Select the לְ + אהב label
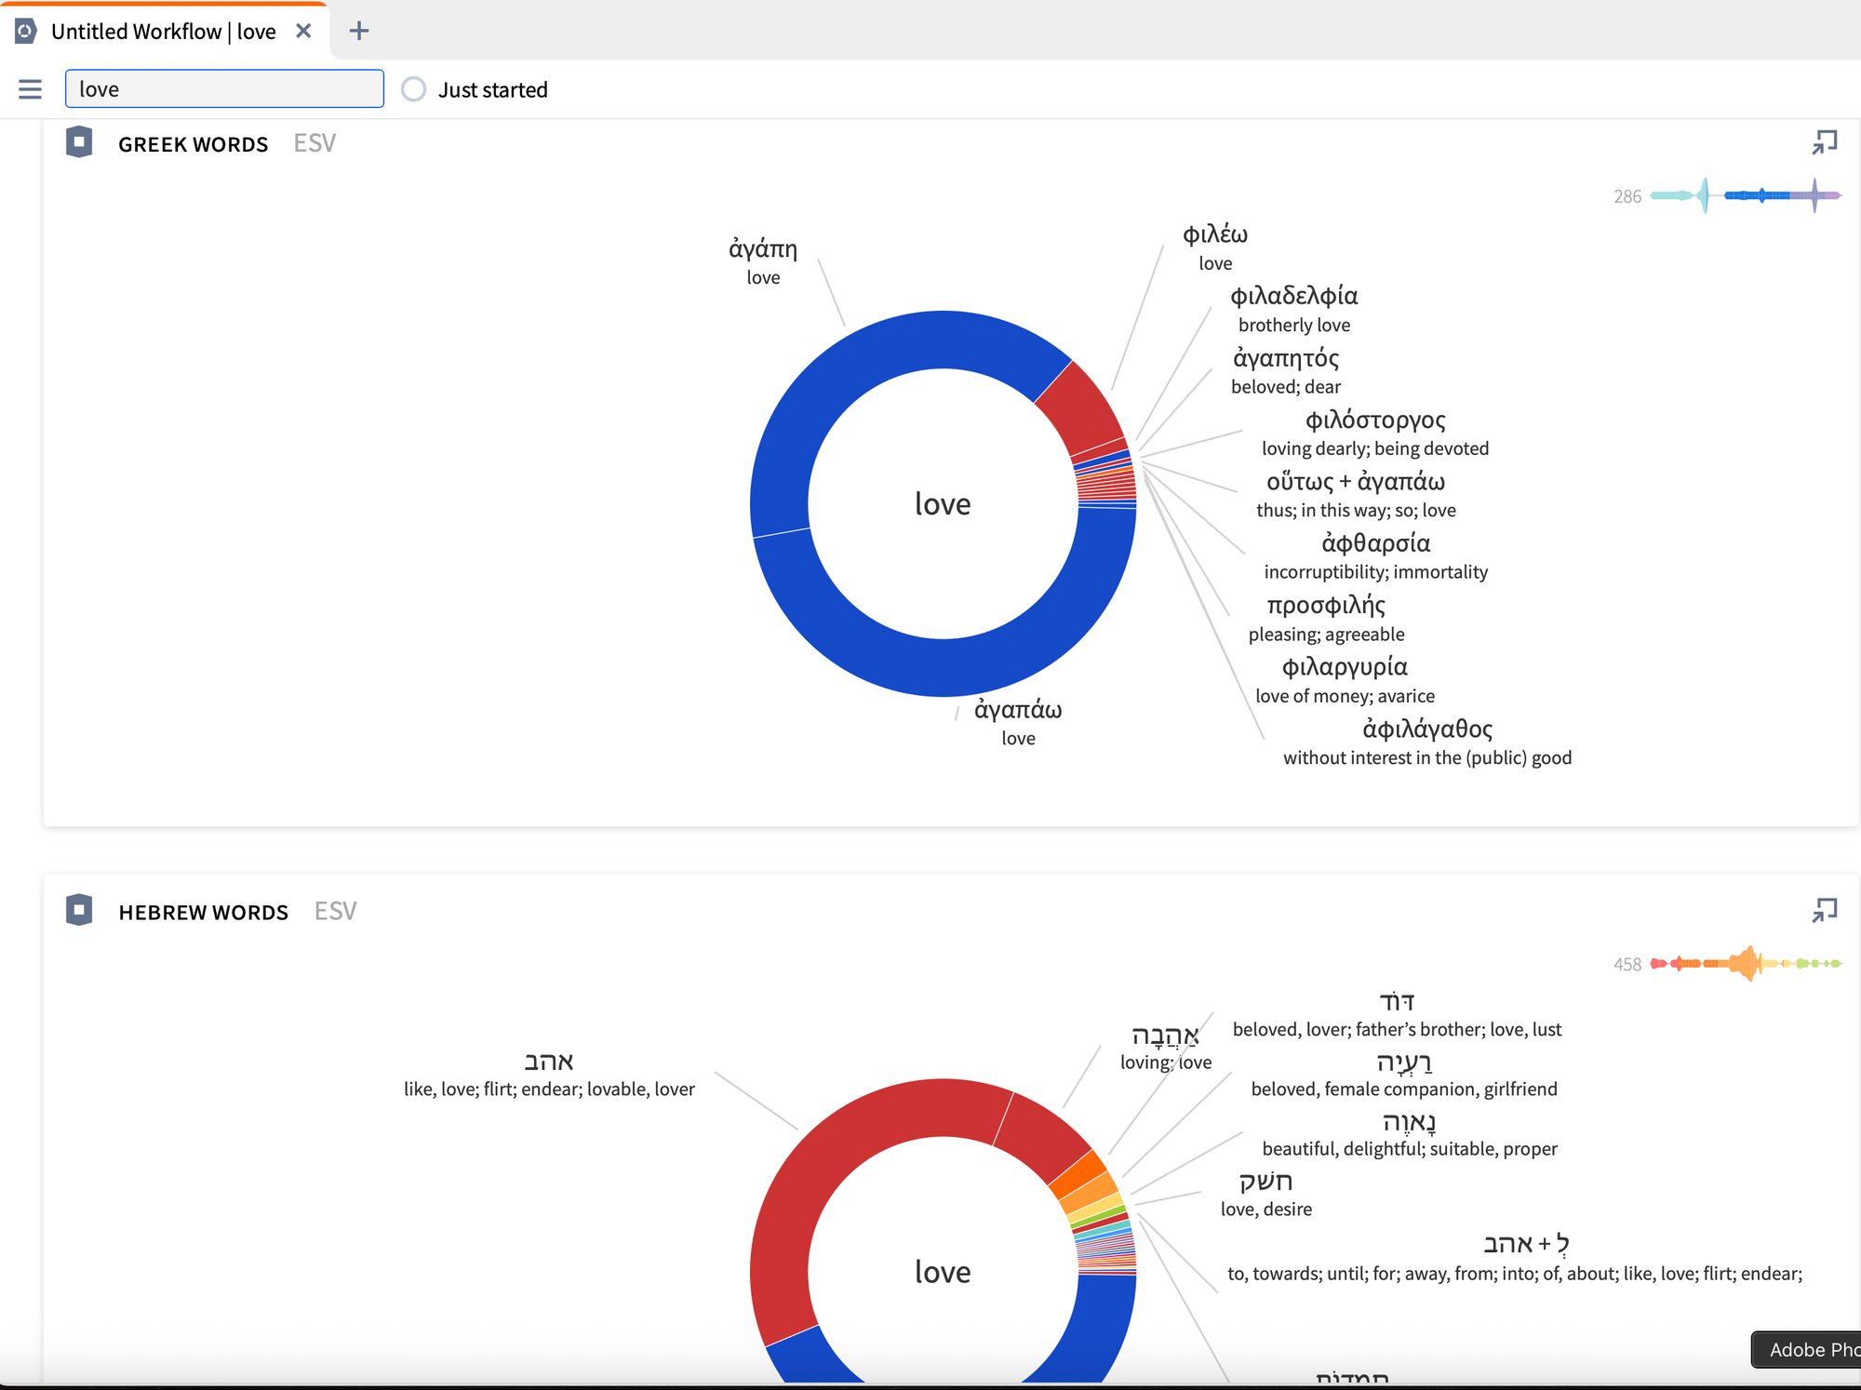This screenshot has width=1861, height=1390. tap(1515, 1257)
